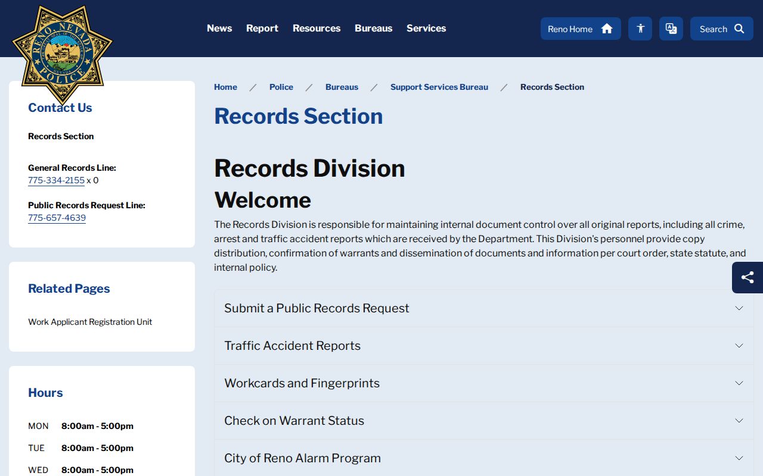The image size is (763, 476).
Task: Click the MON hours row
Action: coord(81,426)
